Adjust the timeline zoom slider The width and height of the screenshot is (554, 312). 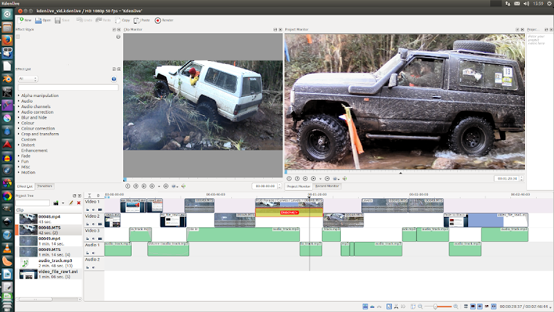point(436,306)
